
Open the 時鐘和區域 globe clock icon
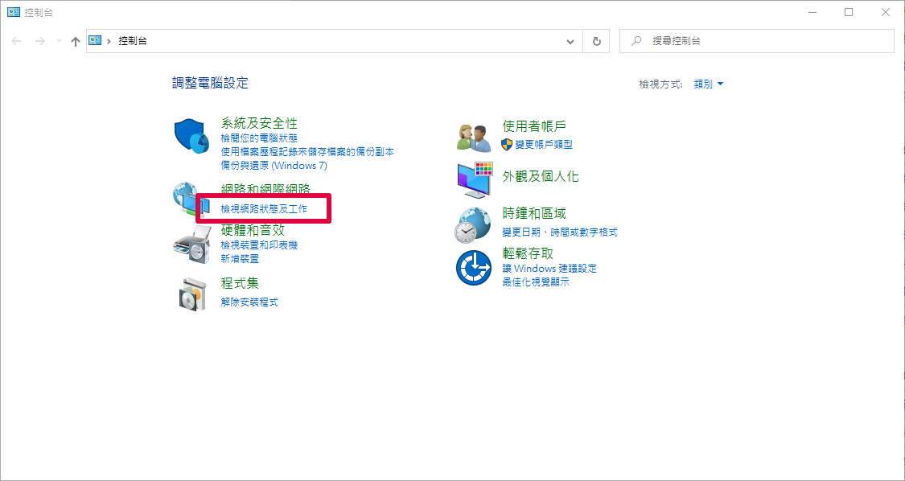(x=474, y=225)
